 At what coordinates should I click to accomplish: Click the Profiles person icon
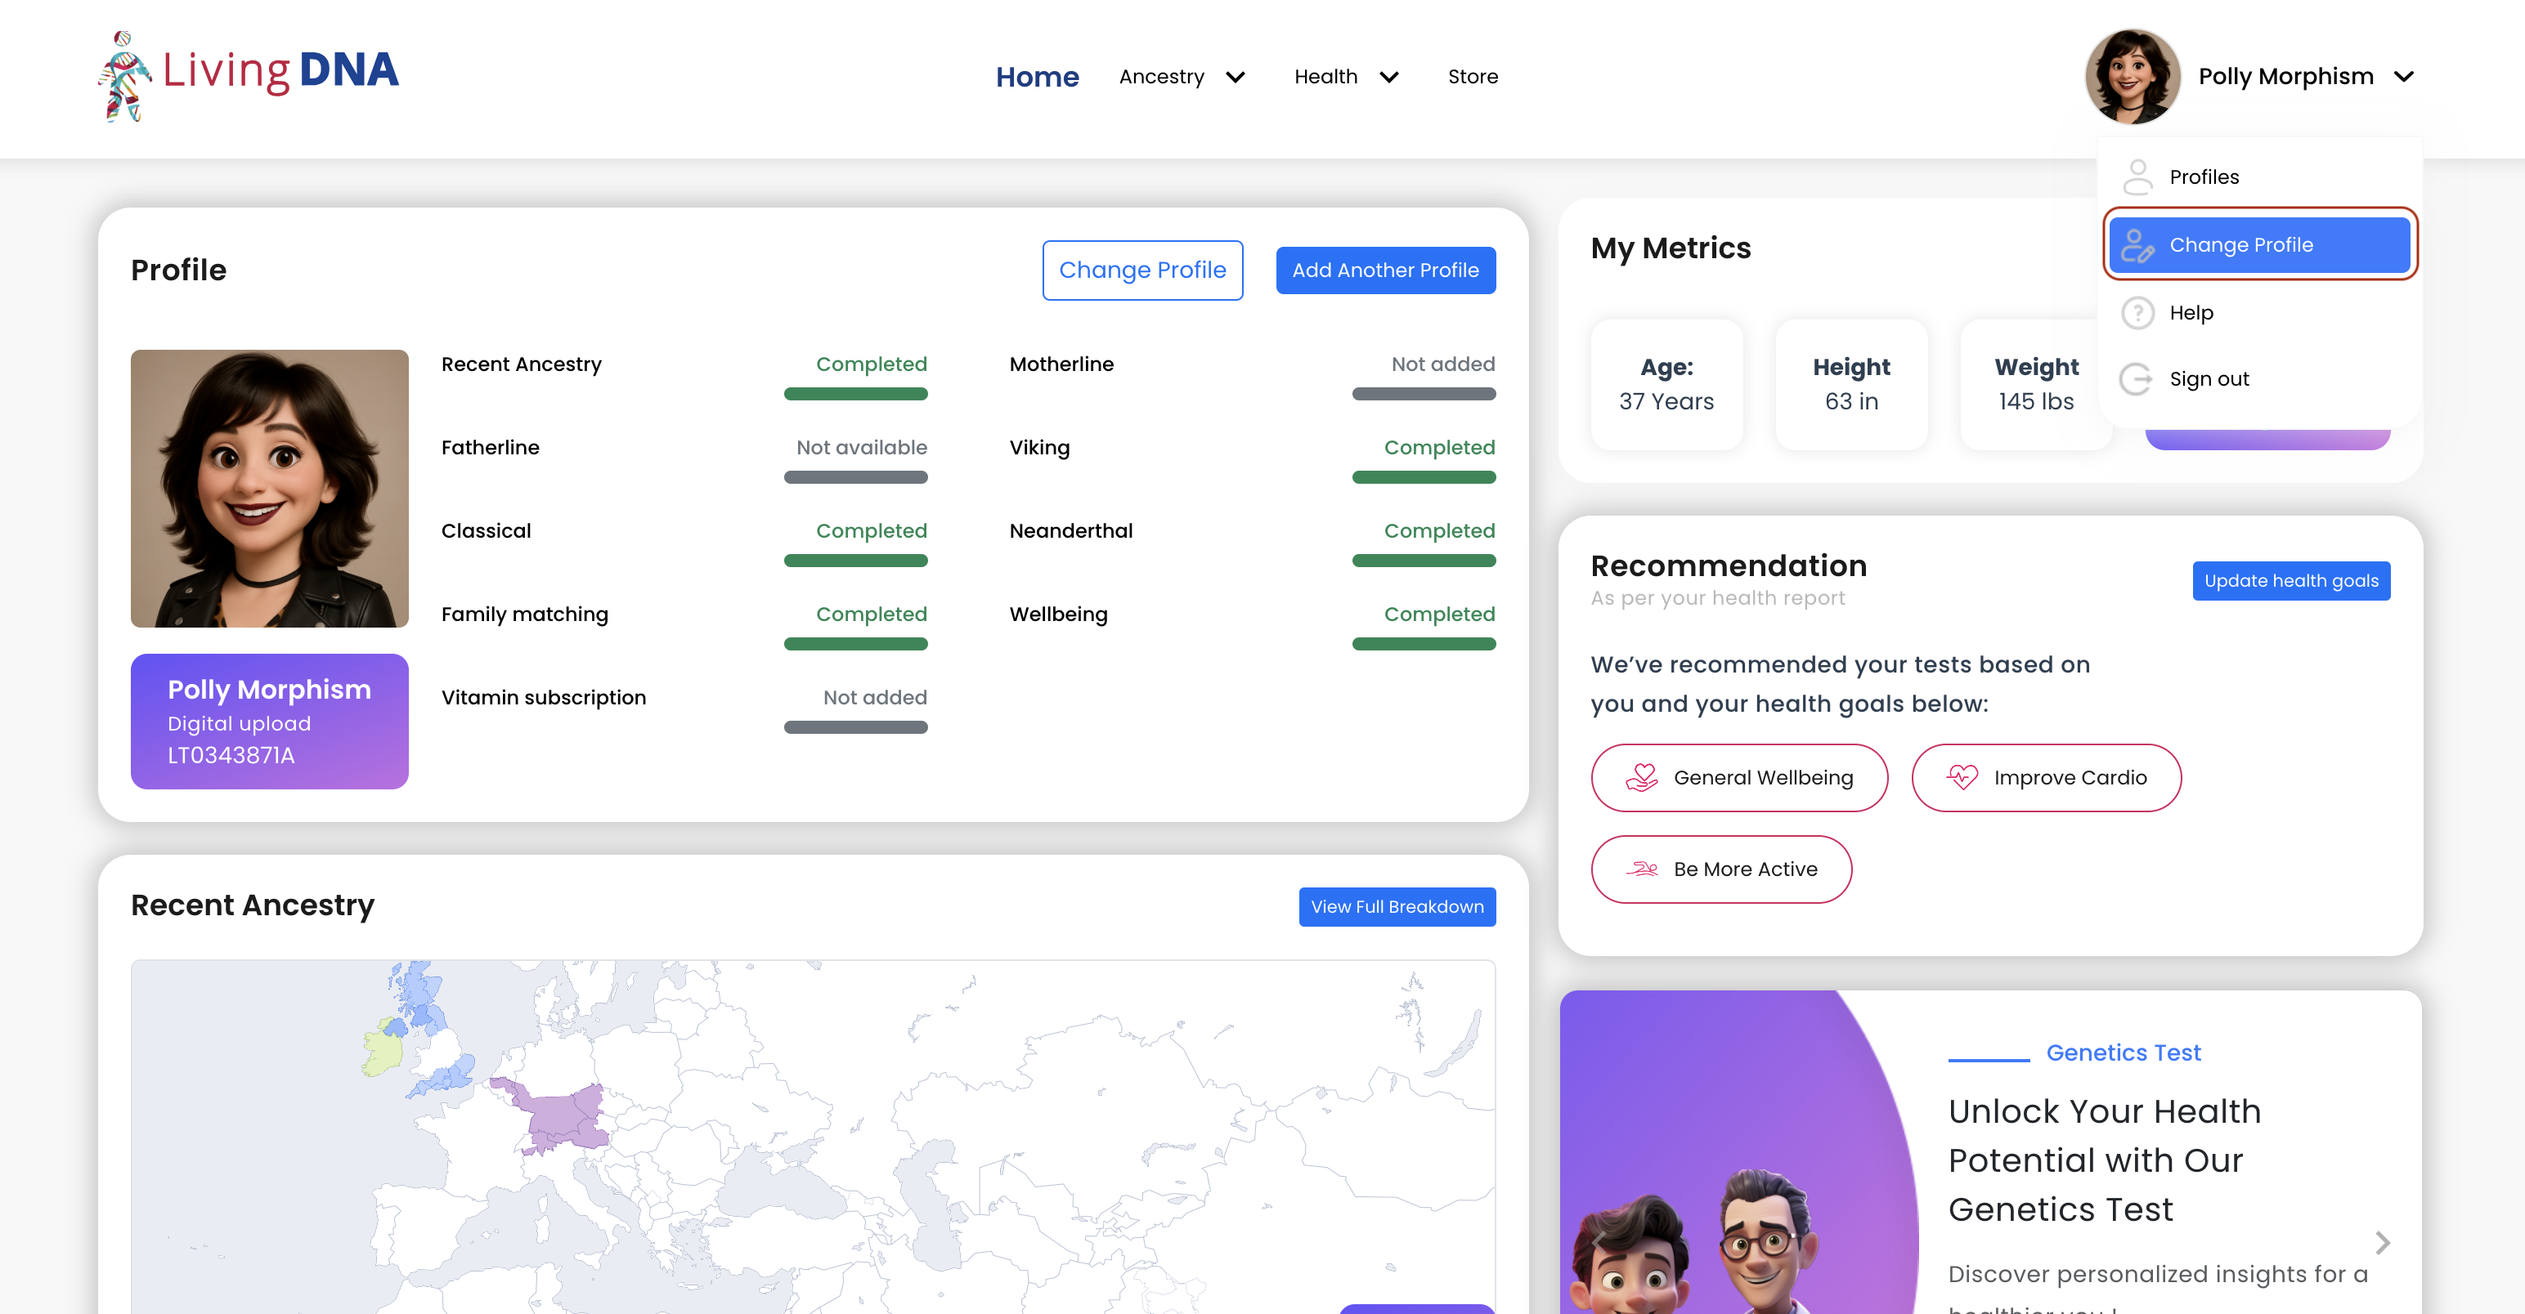coord(2137,177)
